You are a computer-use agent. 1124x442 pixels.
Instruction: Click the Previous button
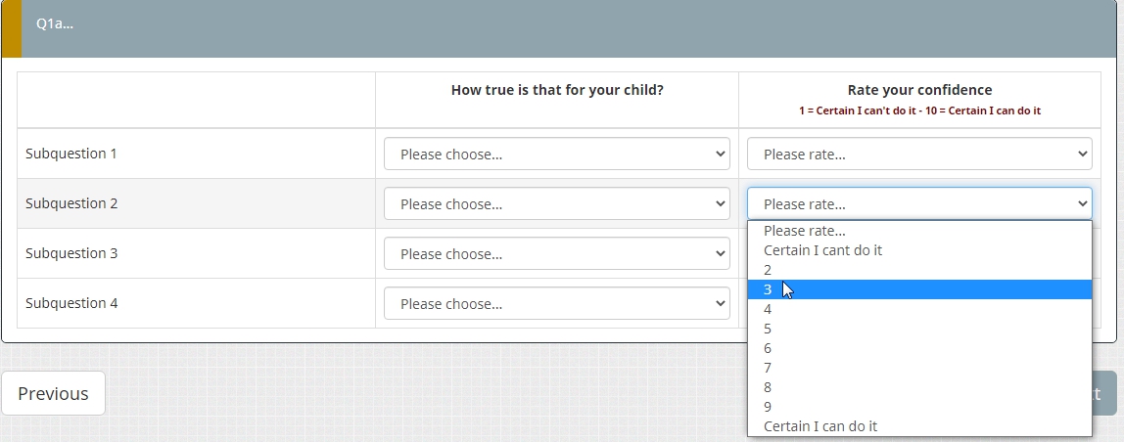pyautogui.click(x=53, y=393)
